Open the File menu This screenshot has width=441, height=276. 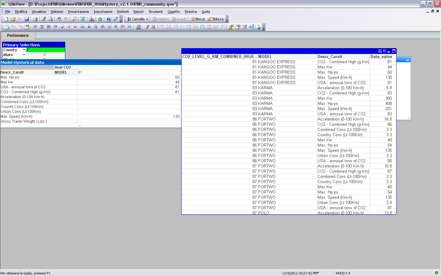point(8,12)
